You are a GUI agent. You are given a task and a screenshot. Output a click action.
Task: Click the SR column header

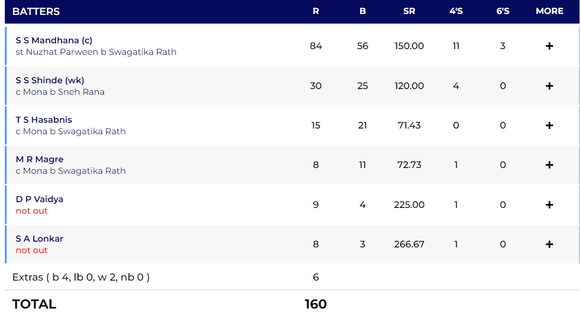point(409,11)
